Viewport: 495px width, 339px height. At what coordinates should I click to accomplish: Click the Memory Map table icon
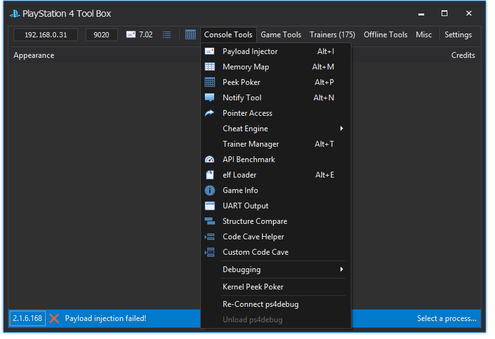point(210,66)
